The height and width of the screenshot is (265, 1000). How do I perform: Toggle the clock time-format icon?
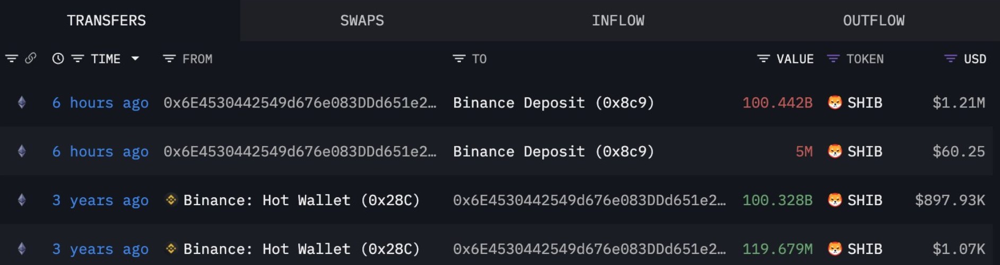click(x=58, y=59)
